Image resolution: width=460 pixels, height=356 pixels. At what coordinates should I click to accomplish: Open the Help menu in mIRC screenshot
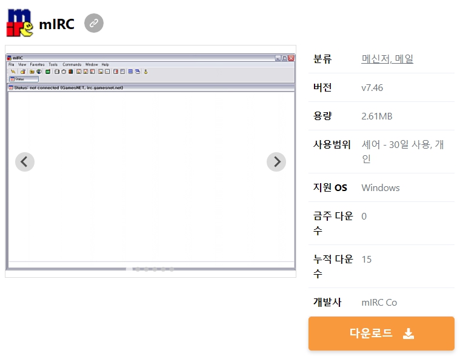[x=105, y=64]
